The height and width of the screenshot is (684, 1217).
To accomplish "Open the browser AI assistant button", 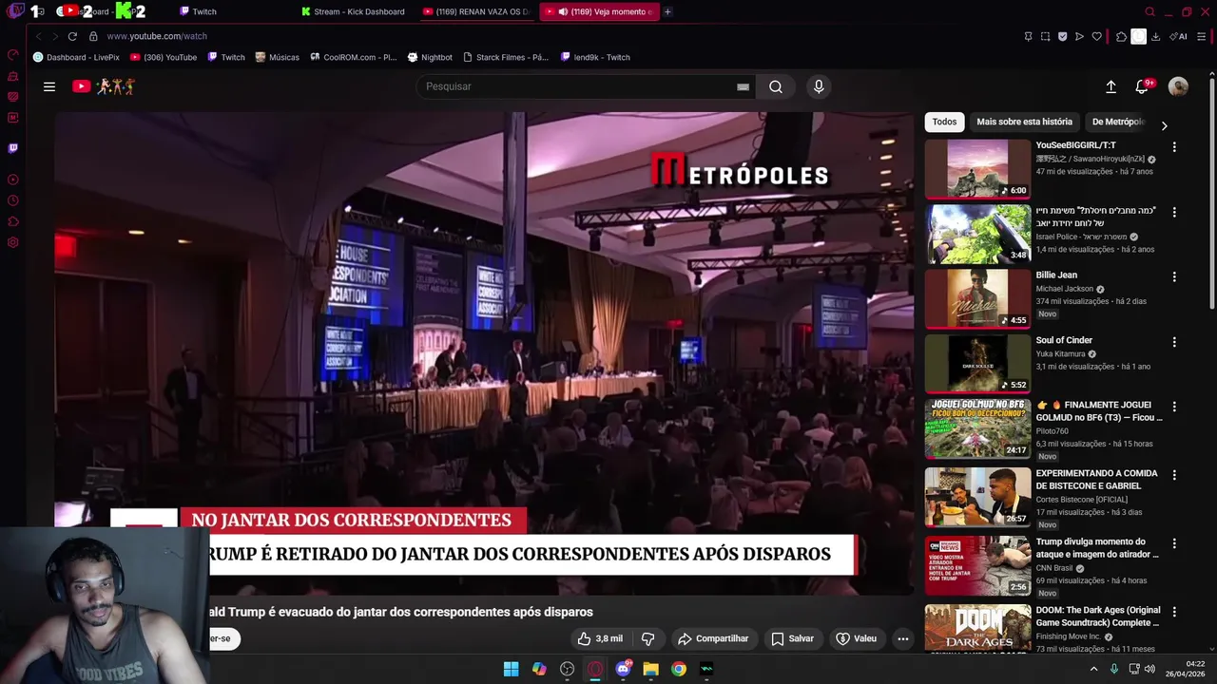I will 1179,36.
